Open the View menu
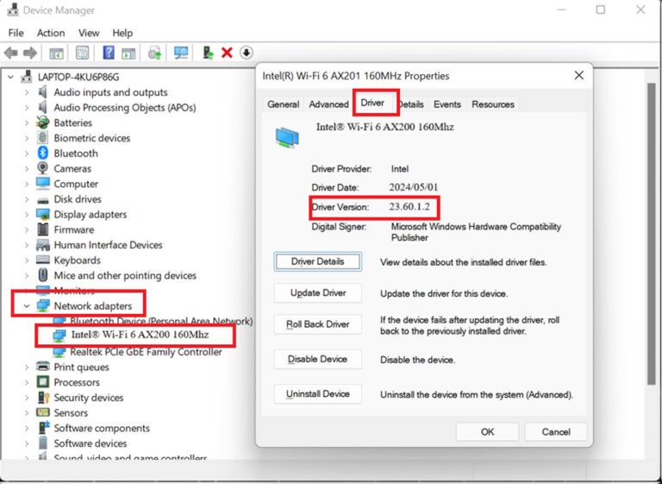The image size is (662, 484). [89, 33]
